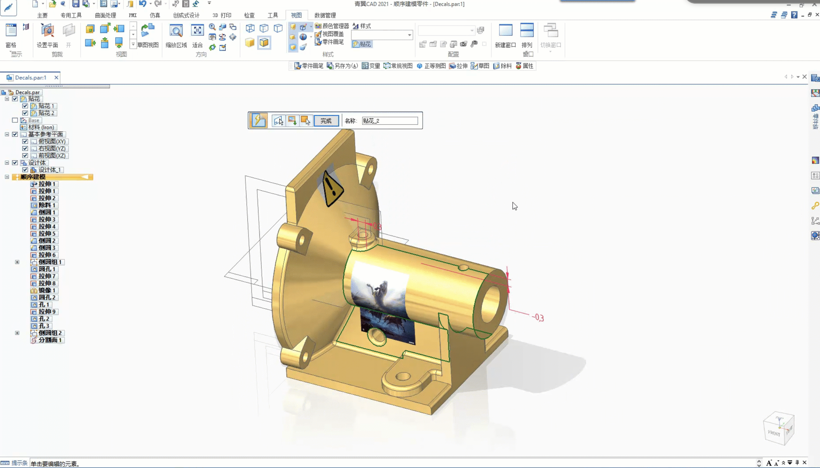Toggle the 前视图(XZ) checkbox
The height and width of the screenshot is (468, 820).
25,155
